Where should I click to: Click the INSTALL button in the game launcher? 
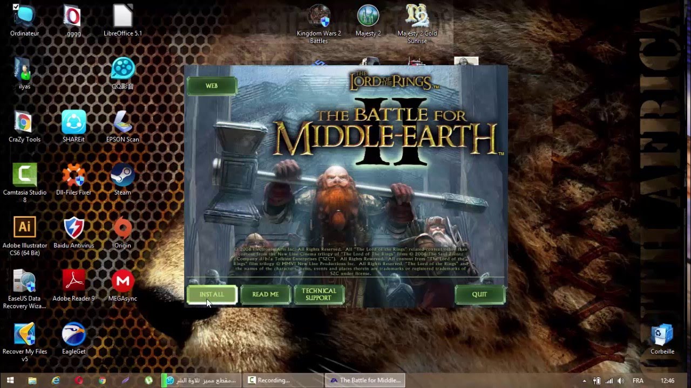pyautogui.click(x=212, y=295)
